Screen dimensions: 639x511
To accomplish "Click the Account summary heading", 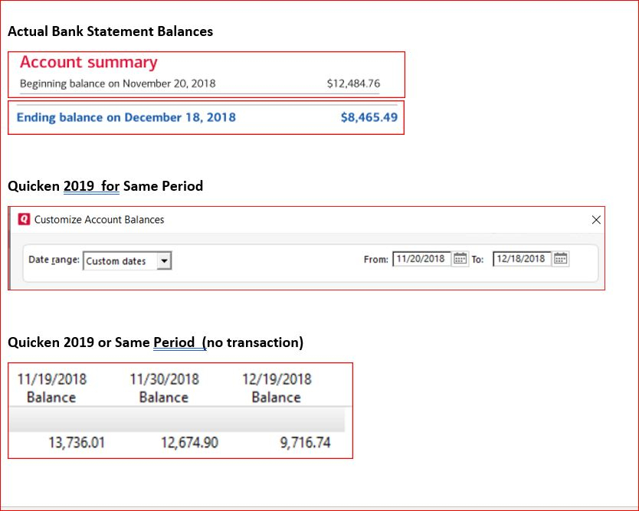I will point(88,62).
